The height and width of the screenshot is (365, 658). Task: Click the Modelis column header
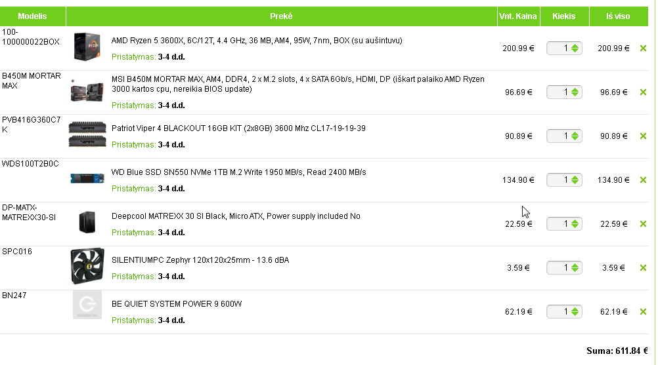pyautogui.click(x=33, y=16)
